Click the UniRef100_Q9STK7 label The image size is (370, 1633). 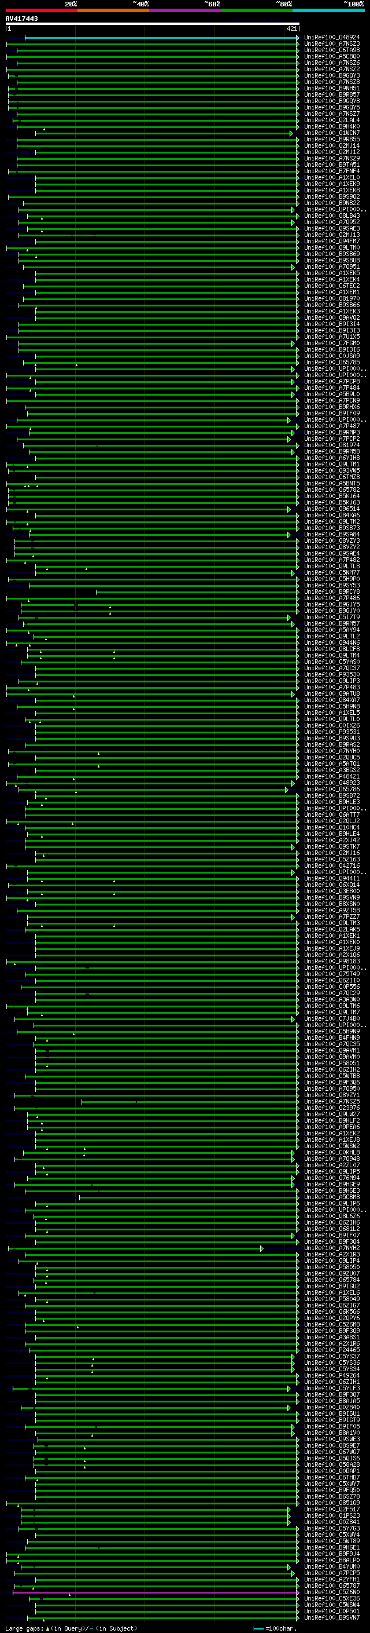pyautogui.click(x=331, y=846)
